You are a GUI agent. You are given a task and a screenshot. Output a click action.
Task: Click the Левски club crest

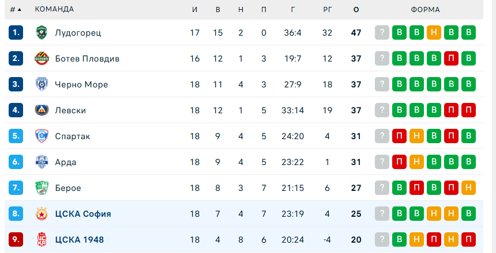tap(42, 110)
